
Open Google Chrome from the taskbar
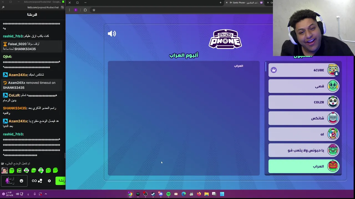130,194
